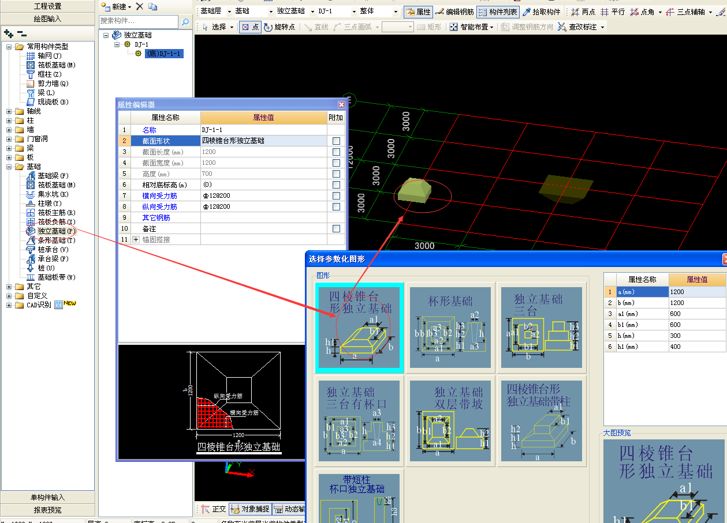This screenshot has width=727, height=523.
Task: Choose the 平行 parallel axis tool
Action: tap(612, 12)
